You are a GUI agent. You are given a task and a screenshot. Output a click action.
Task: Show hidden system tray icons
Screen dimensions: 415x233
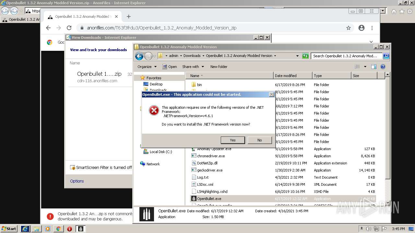[362, 229]
